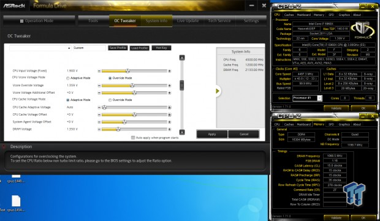Decrease System Agent Voltage Offset minus button
380x221 pixels.
99,122
